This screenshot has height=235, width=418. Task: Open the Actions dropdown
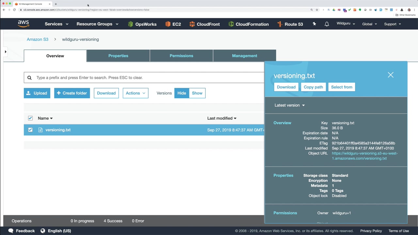tap(136, 93)
